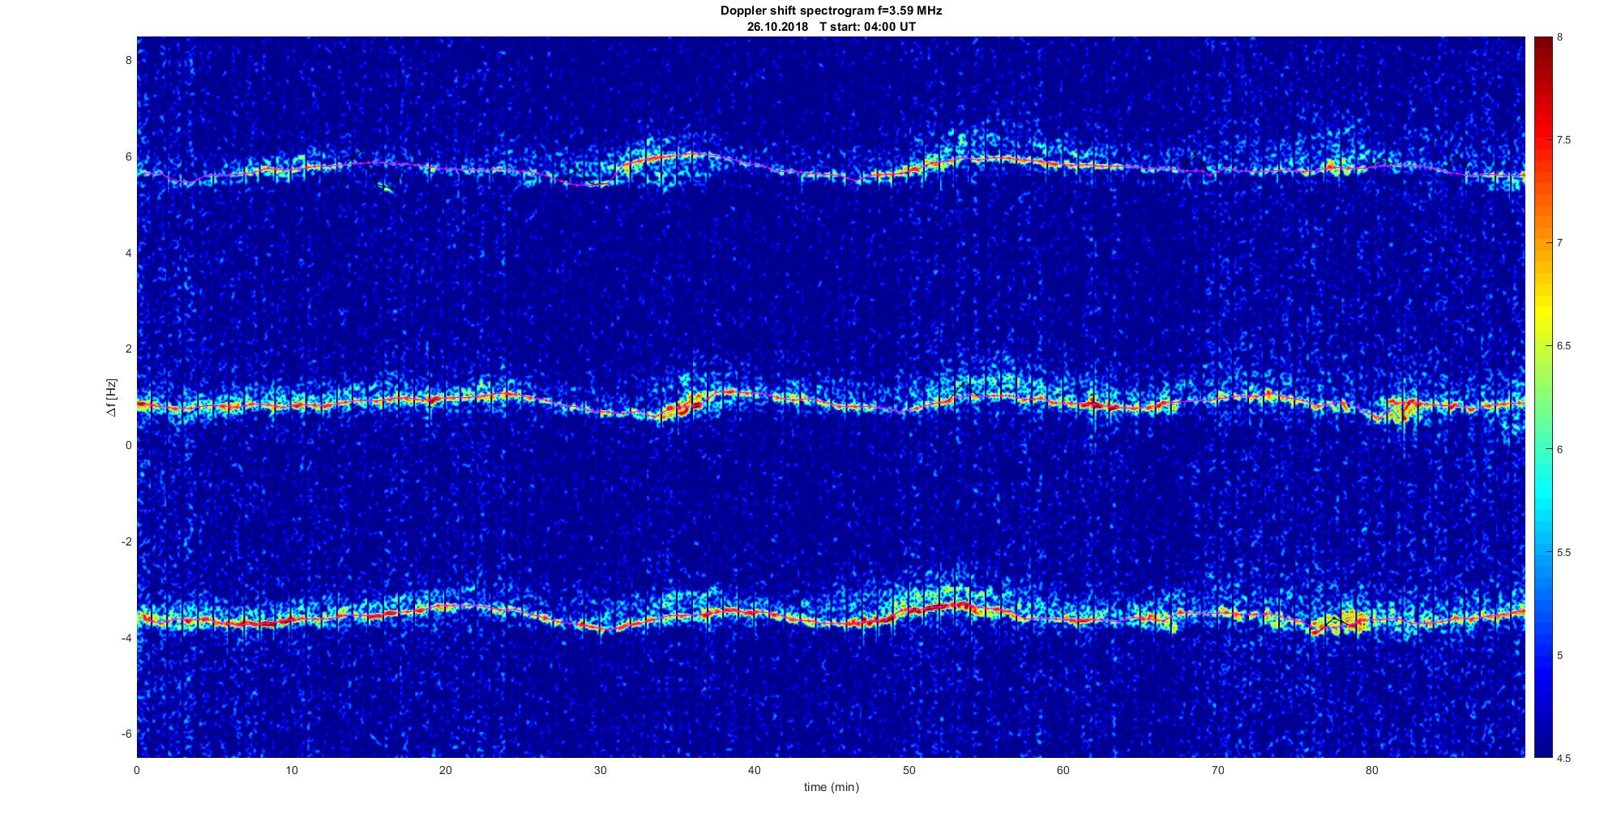
Task: Click the x-axis tick label '60'
Action: pos(1063,770)
